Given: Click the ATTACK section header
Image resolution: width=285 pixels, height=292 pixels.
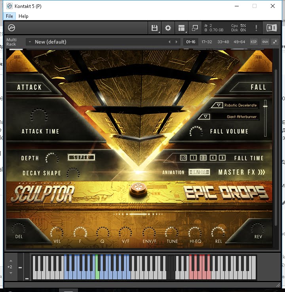Looking at the screenshot, I should click(29, 87).
